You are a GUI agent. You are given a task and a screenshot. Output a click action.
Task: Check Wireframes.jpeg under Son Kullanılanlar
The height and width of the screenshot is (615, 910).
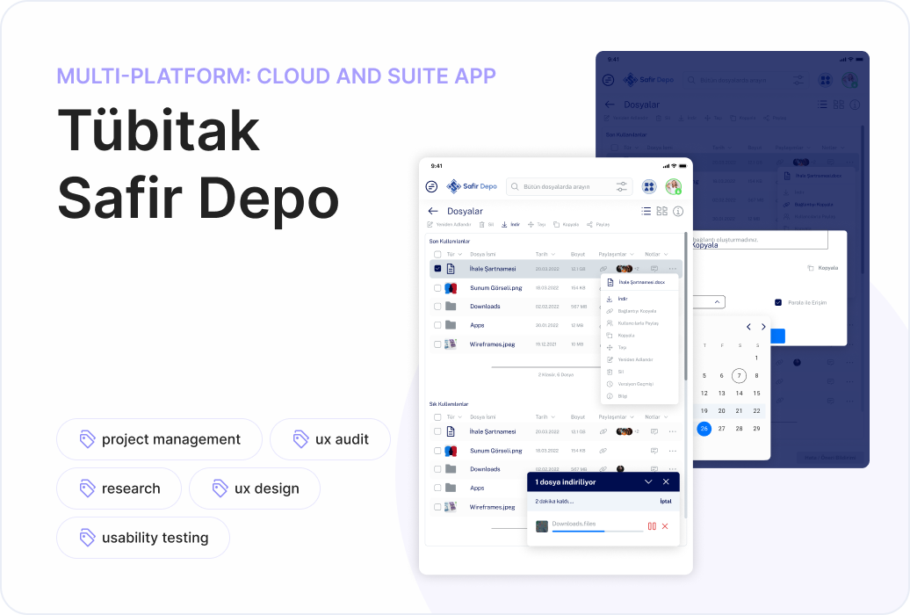click(x=437, y=344)
